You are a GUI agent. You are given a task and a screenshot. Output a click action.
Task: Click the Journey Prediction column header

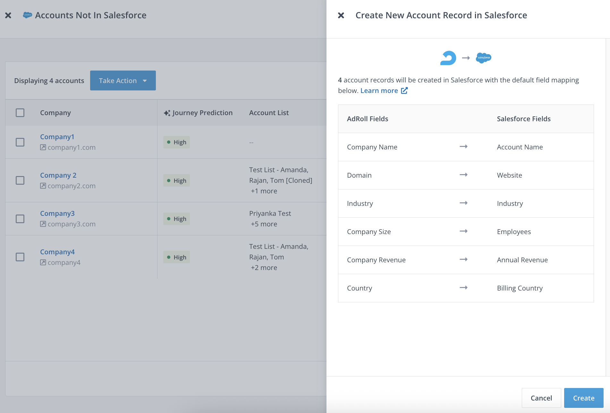tap(202, 113)
